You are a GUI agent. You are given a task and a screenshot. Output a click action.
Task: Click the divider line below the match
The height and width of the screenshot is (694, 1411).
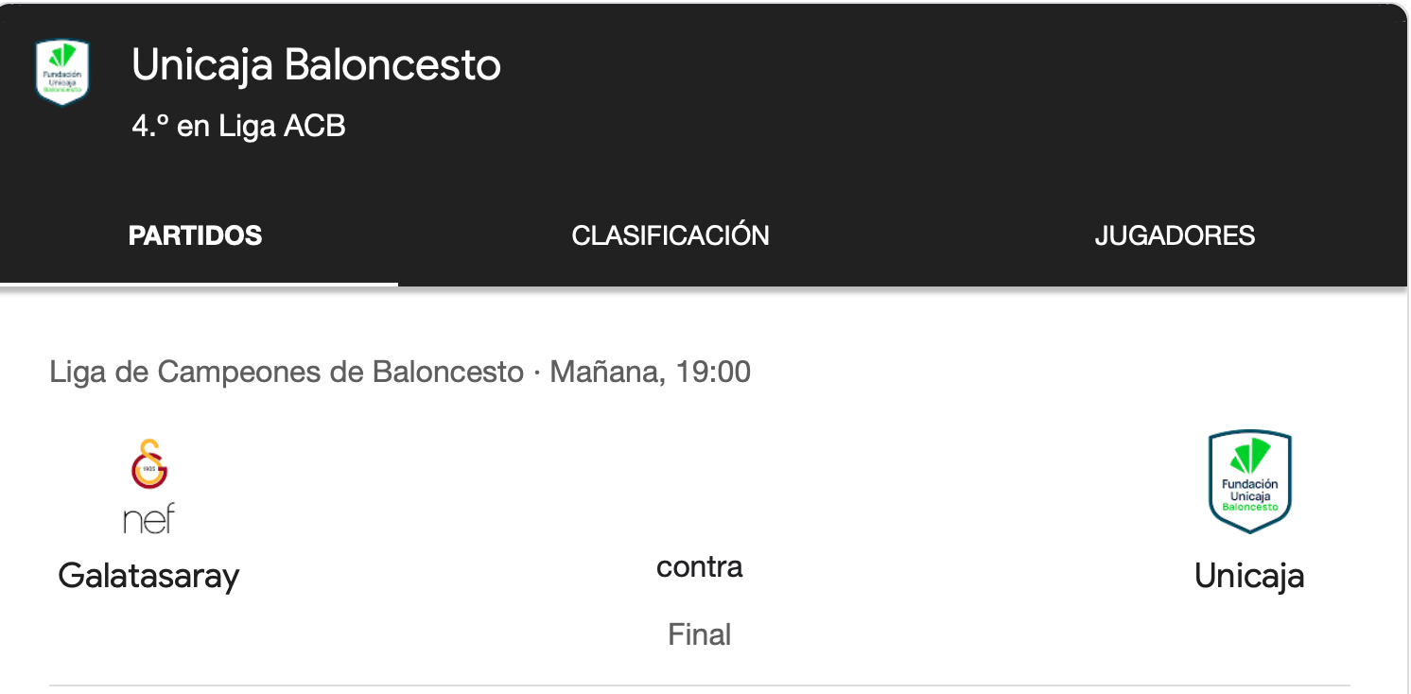tap(700, 685)
